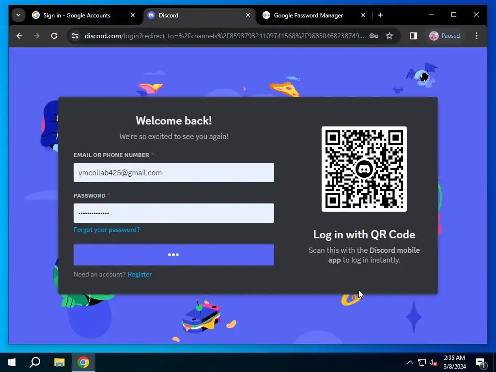The width and height of the screenshot is (496, 372).
Task: Open the notification center icon
Action: click(480, 362)
